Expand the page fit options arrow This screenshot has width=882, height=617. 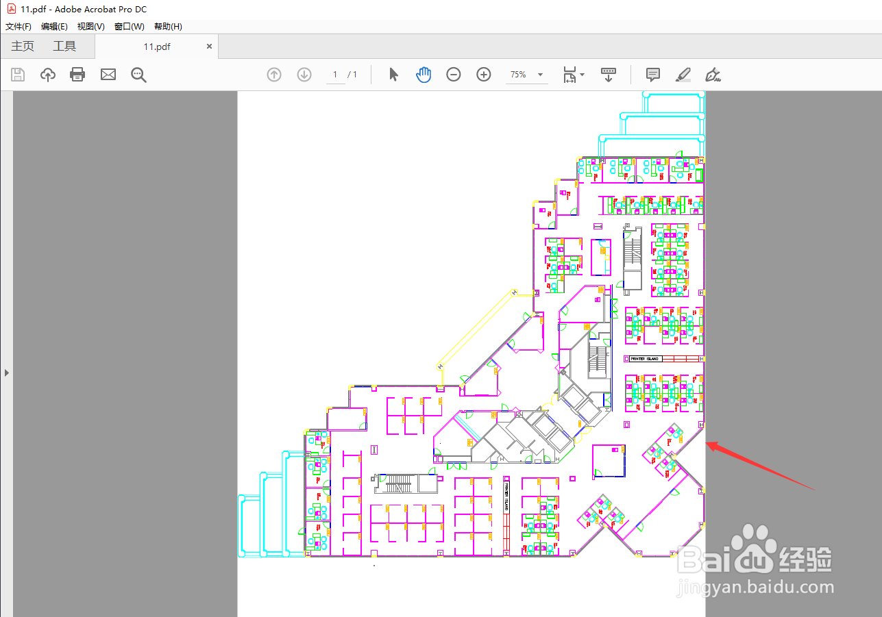583,75
